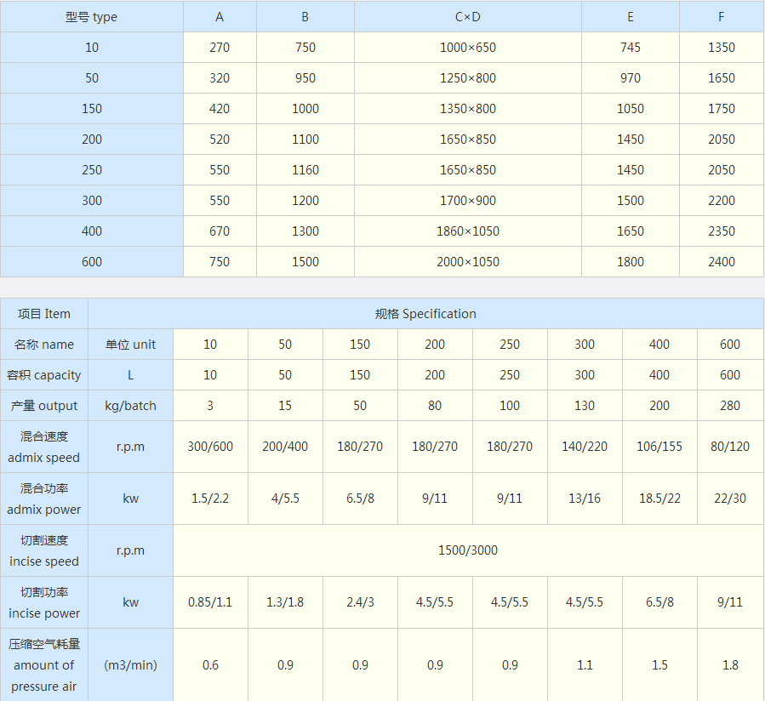Click the '容积 capacity' row label
Image resolution: width=765 pixels, height=701 pixels.
(x=44, y=375)
